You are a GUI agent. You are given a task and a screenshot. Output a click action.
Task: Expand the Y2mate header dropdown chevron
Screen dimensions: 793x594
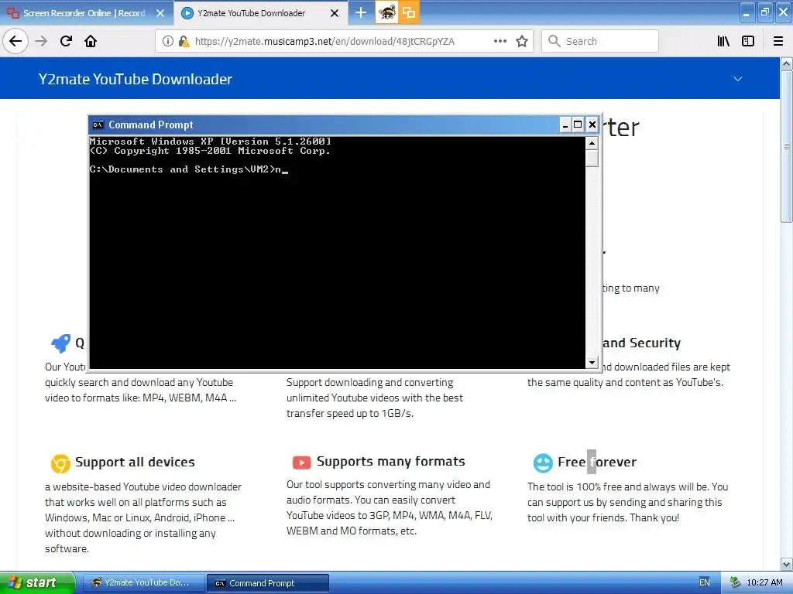pyautogui.click(x=738, y=79)
